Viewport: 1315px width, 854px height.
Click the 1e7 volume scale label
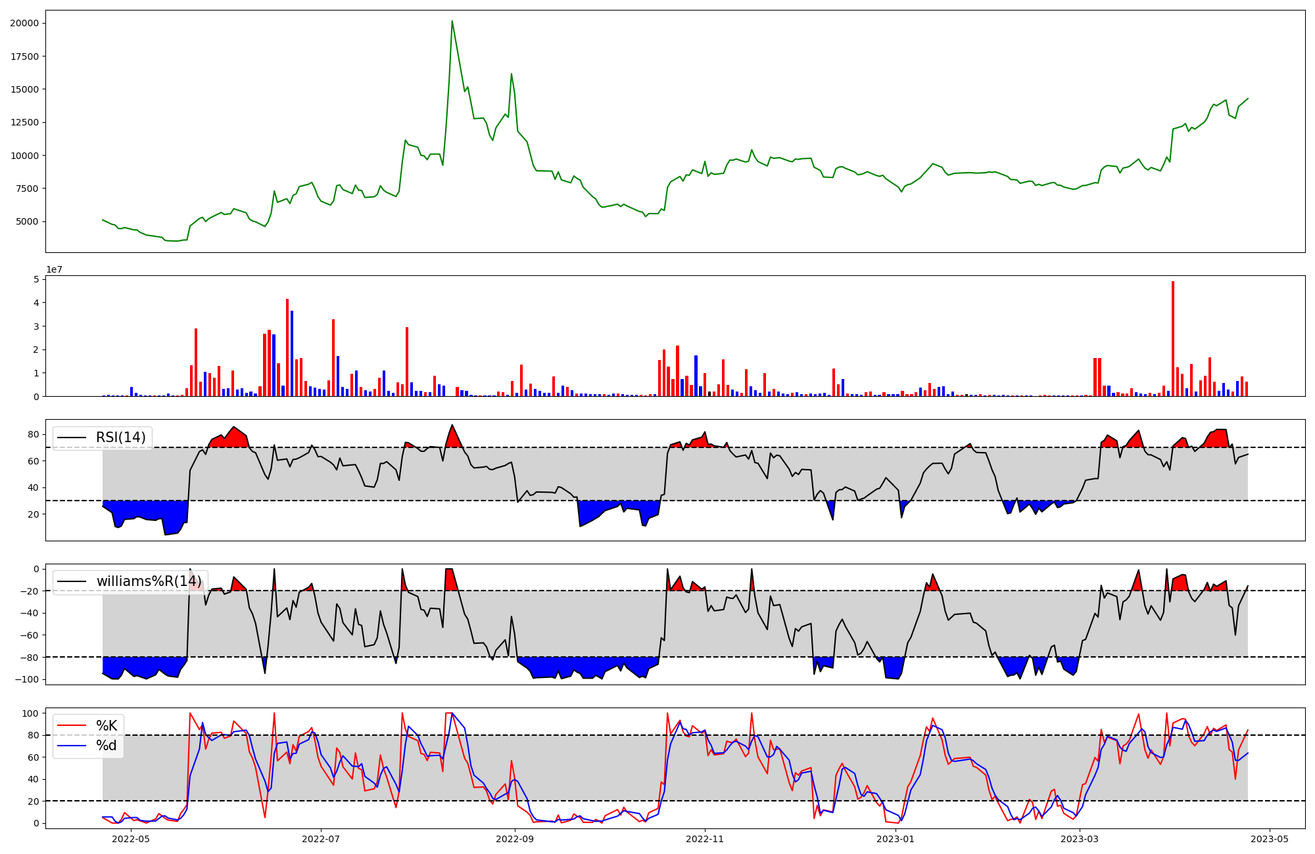54,269
